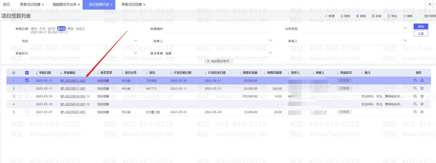
Task: Check the row BP-20230510-001 checkbox
Action: coord(27,104)
